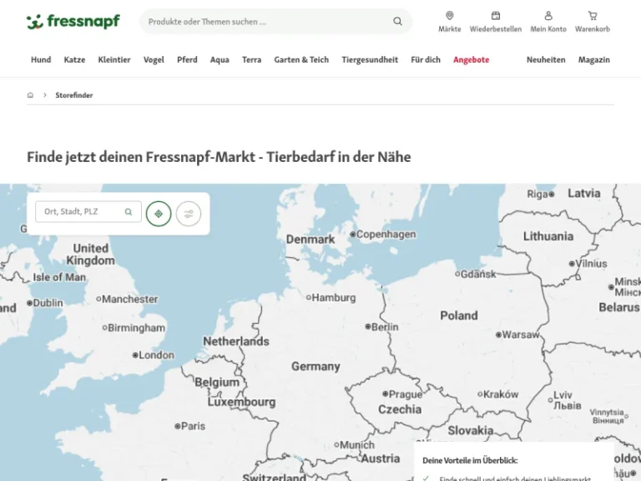Click Copenhagen on the map
Viewport: 641px width, 481px height.
(383, 235)
